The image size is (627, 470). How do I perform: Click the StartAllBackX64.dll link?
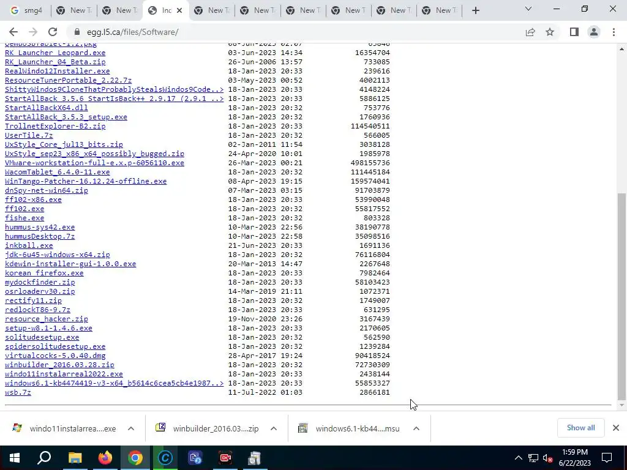[x=47, y=108]
